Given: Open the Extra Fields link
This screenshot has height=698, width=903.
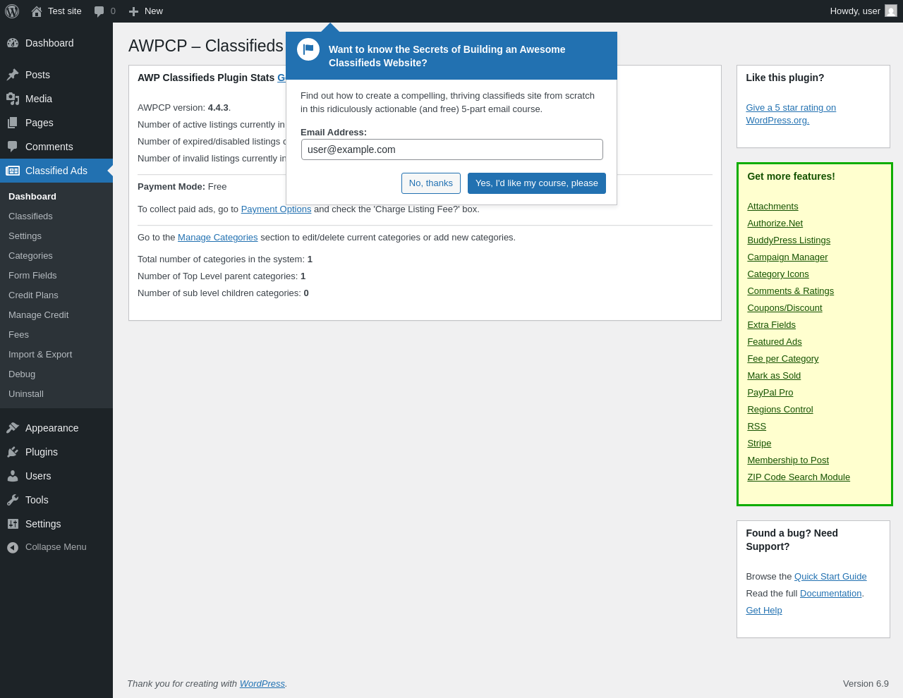Looking at the screenshot, I should click(x=771, y=325).
